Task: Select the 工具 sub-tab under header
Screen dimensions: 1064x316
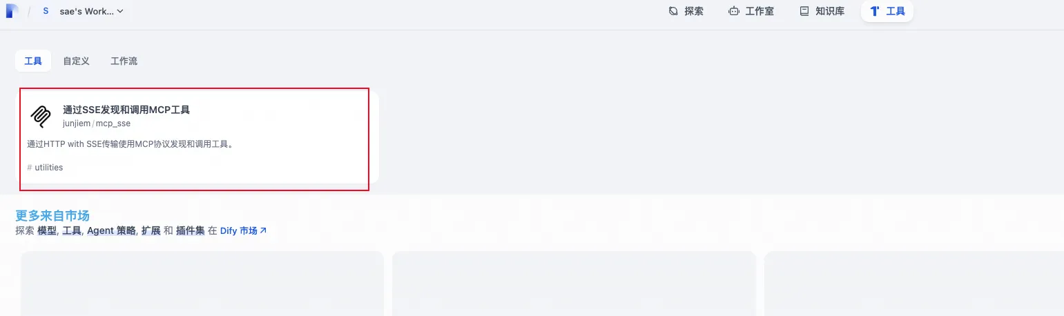Action: (x=33, y=61)
